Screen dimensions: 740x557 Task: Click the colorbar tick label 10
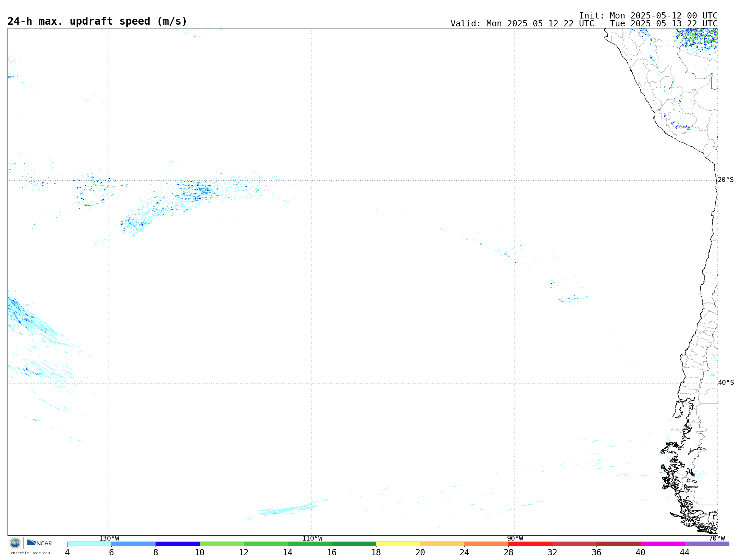click(x=200, y=552)
